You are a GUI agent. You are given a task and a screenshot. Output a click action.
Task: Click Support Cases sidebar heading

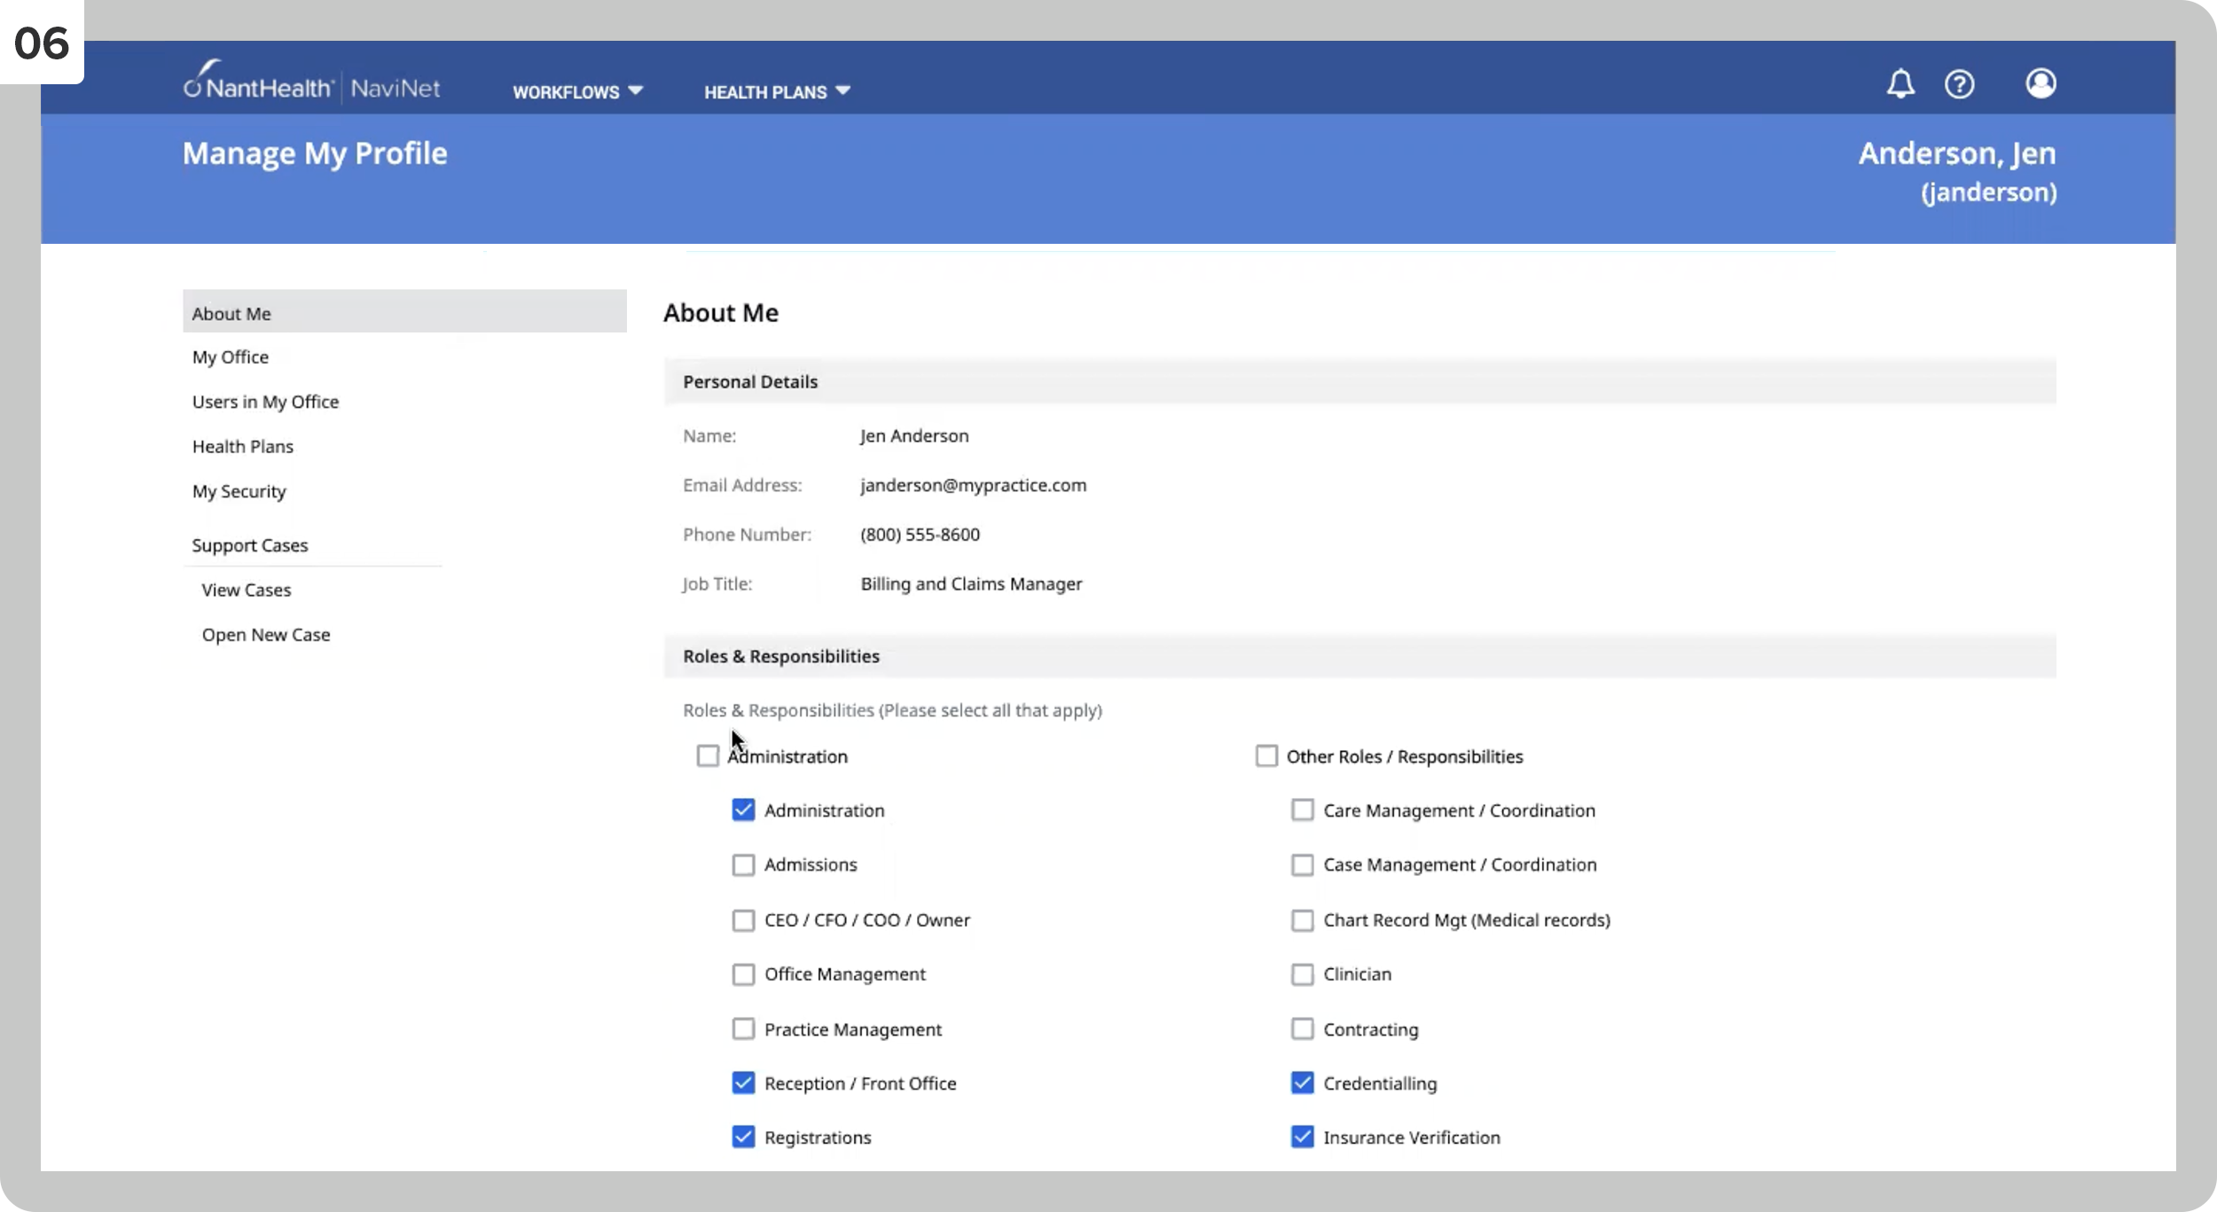(250, 545)
